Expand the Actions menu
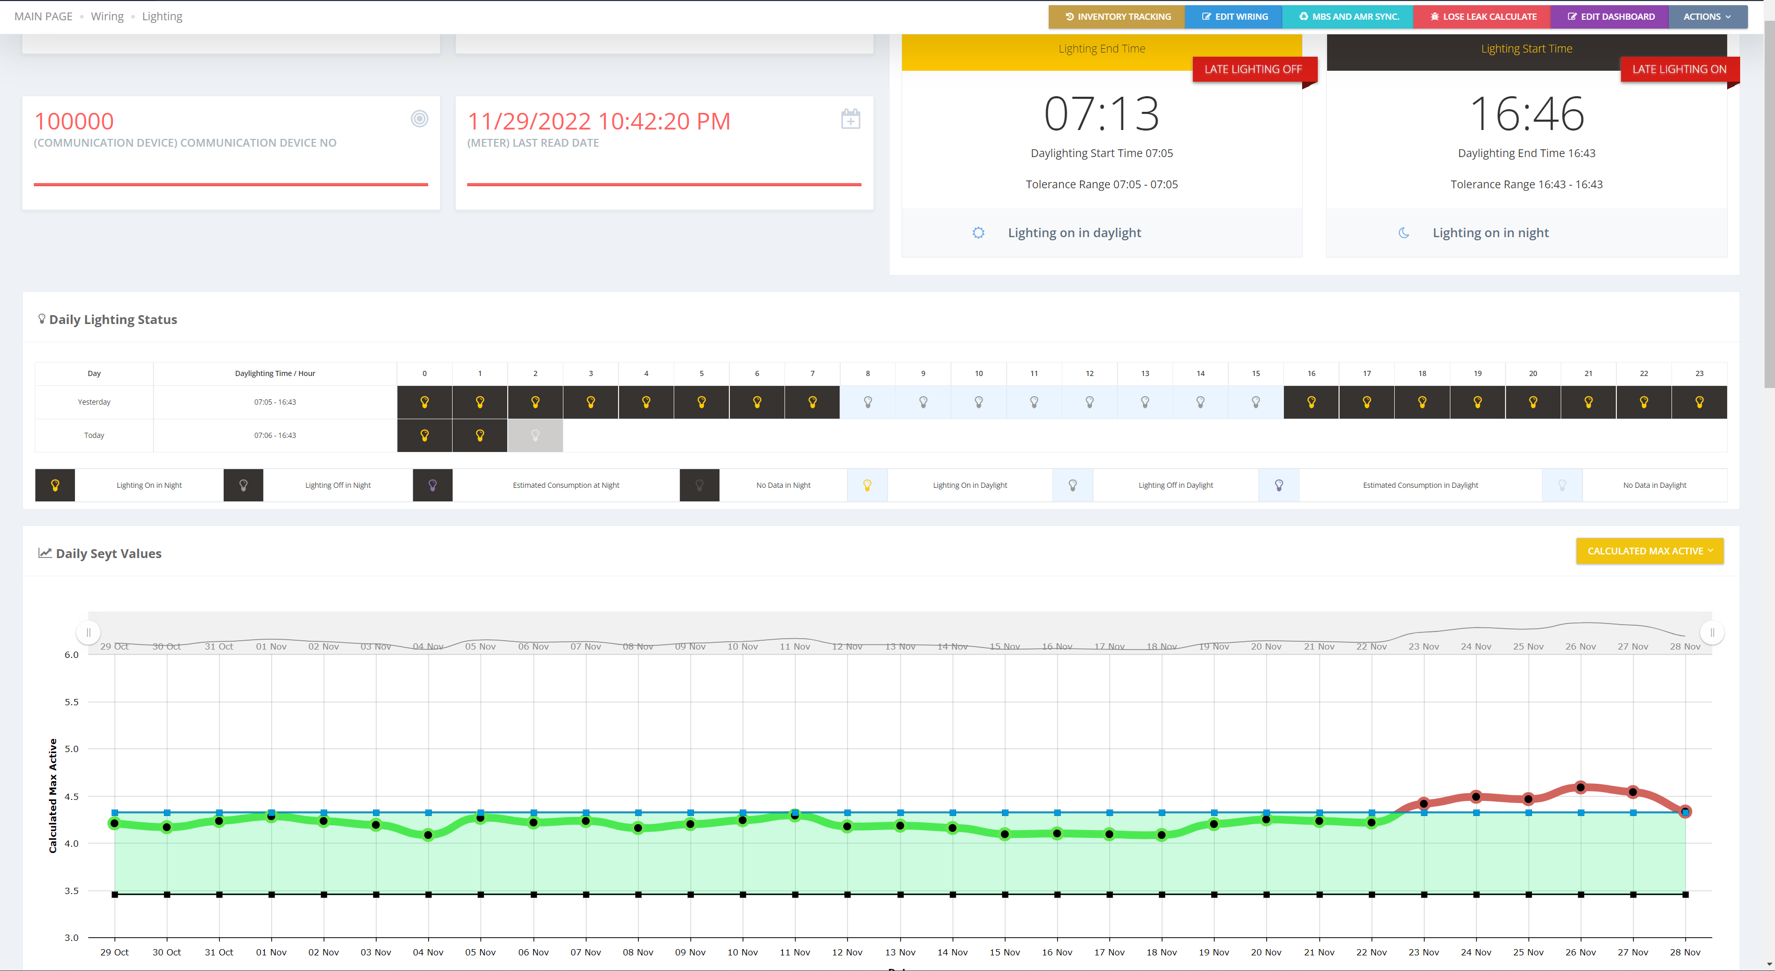Image resolution: width=1775 pixels, height=971 pixels. 1707,17
